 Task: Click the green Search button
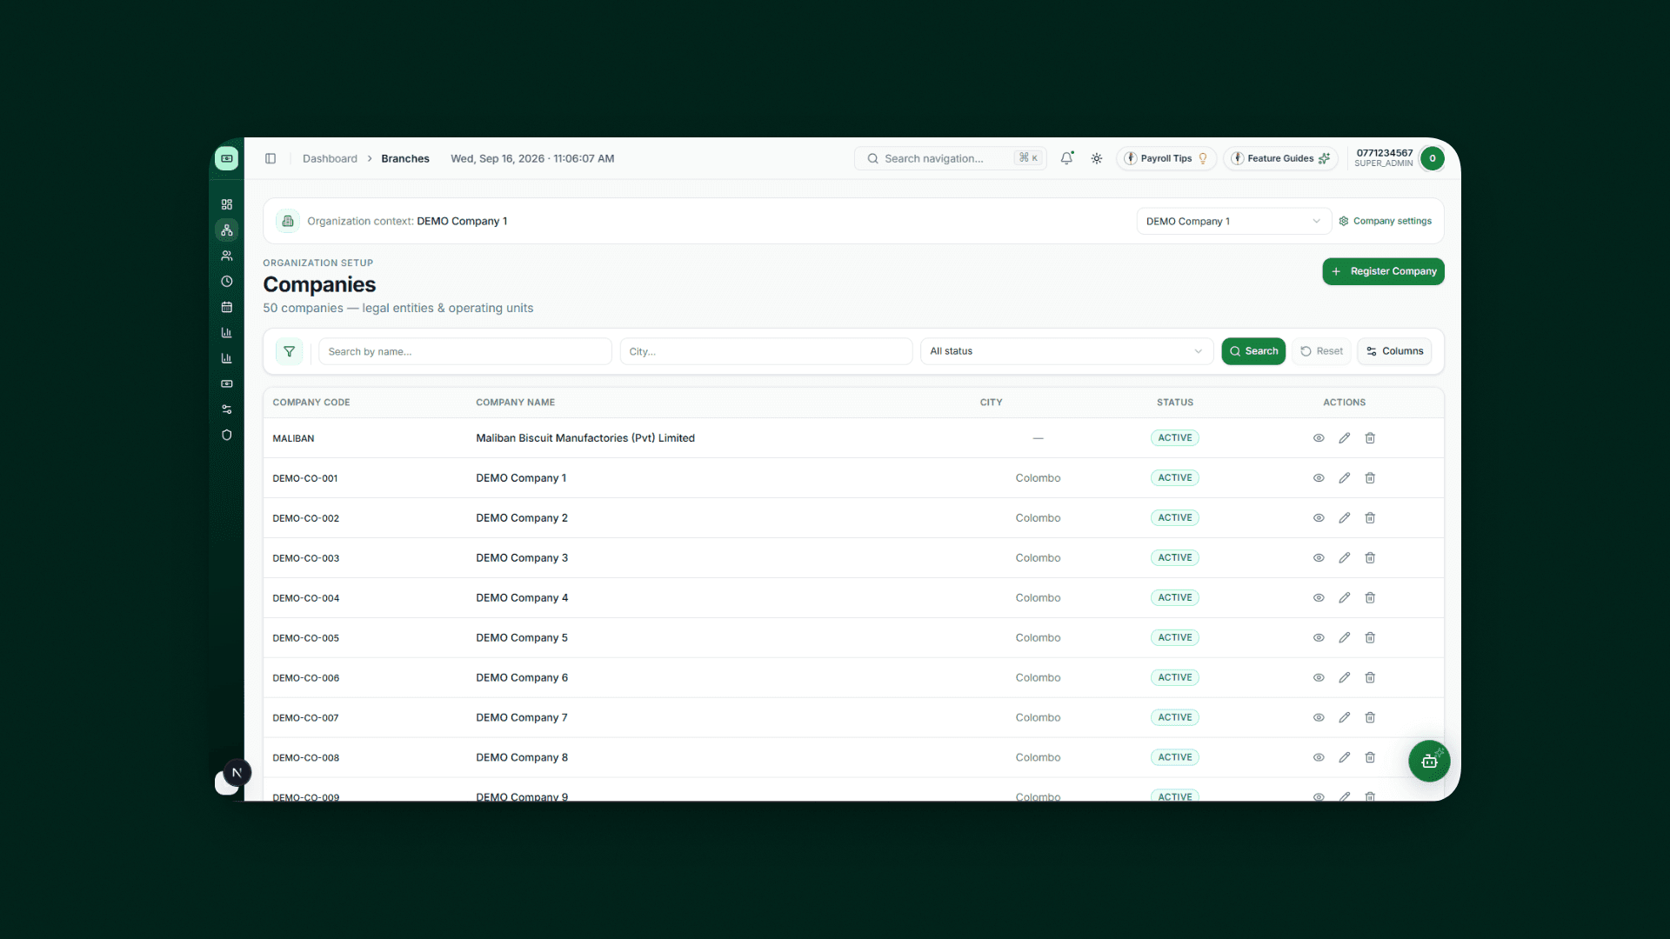tap(1253, 351)
